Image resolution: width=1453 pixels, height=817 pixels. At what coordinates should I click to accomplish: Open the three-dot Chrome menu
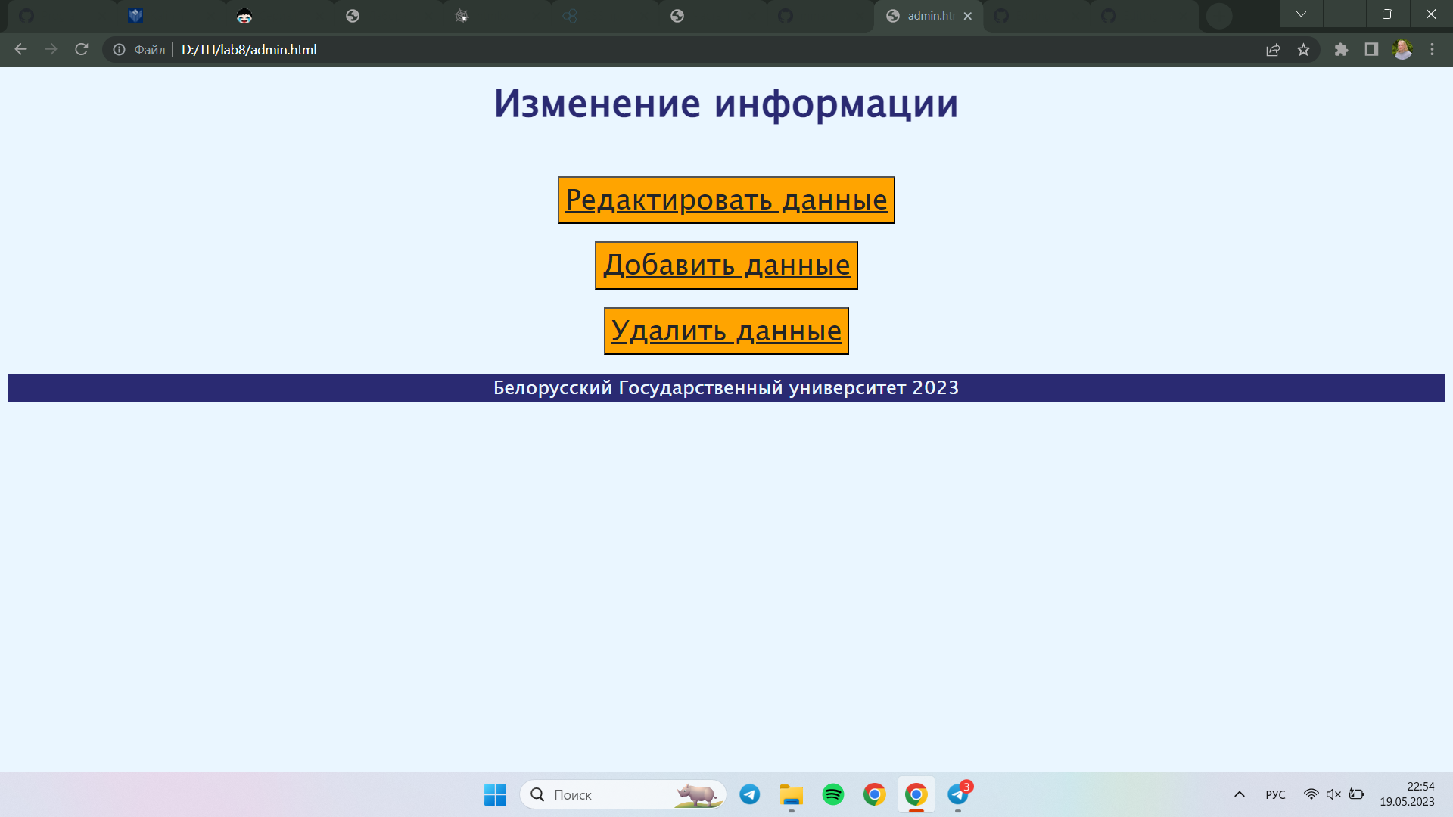pos(1432,50)
